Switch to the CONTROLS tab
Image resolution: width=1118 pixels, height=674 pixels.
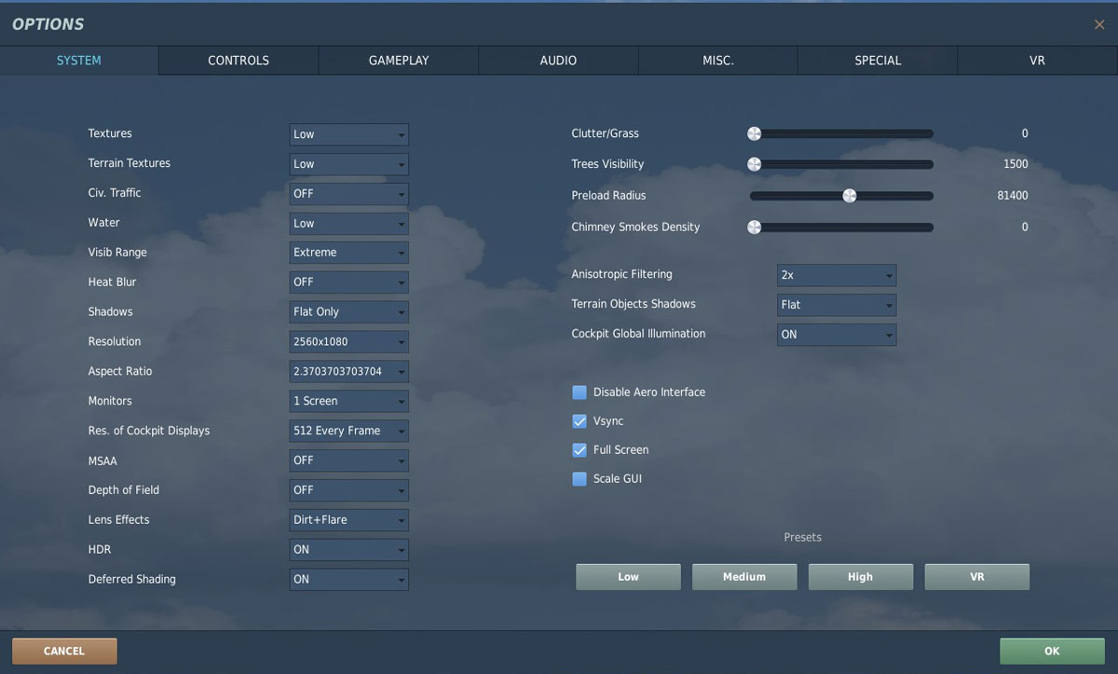pyautogui.click(x=239, y=61)
